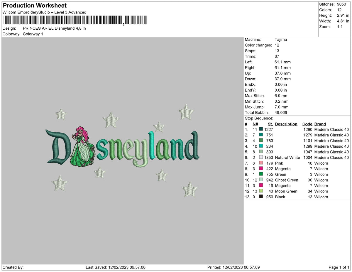Click the 'St.' column header
Viewport: 352px width, 272px height.
270,124
